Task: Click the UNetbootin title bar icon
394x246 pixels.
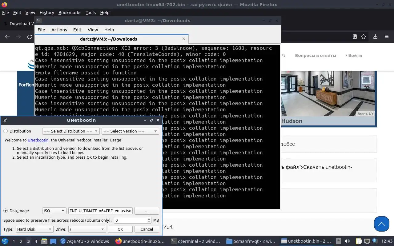Action: [x=5, y=120]
